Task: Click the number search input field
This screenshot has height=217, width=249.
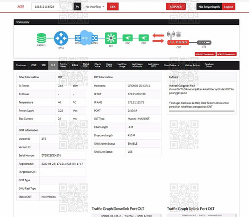Action: tap(52, 6)
